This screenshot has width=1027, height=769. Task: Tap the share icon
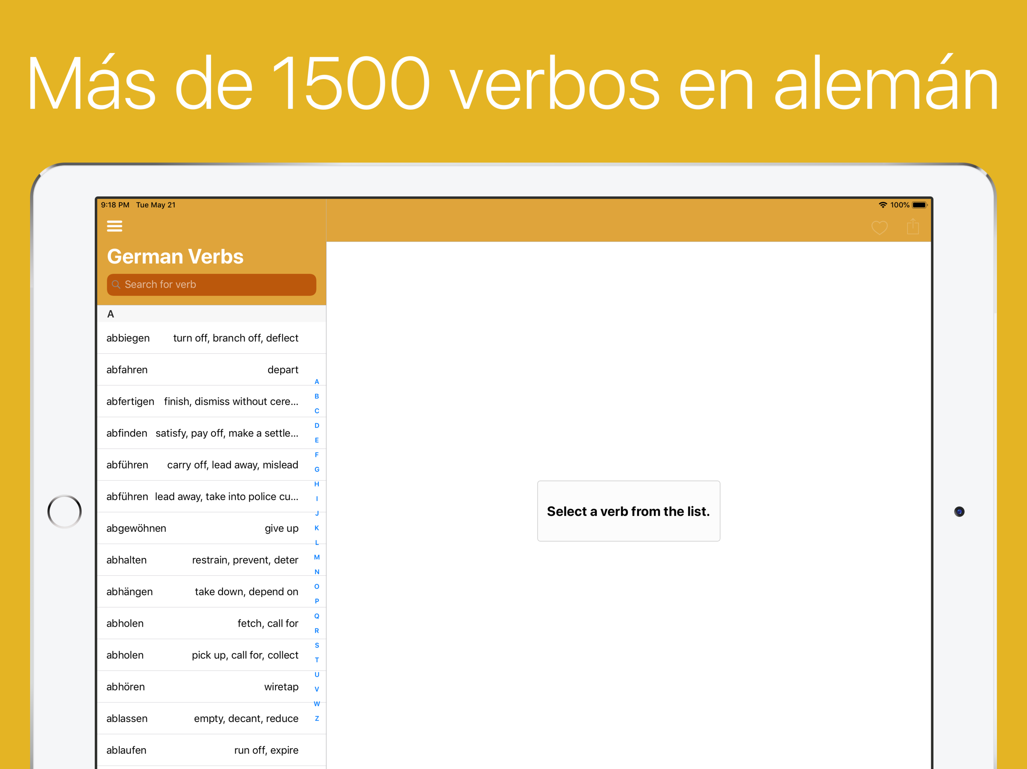(x=912, y=226)
